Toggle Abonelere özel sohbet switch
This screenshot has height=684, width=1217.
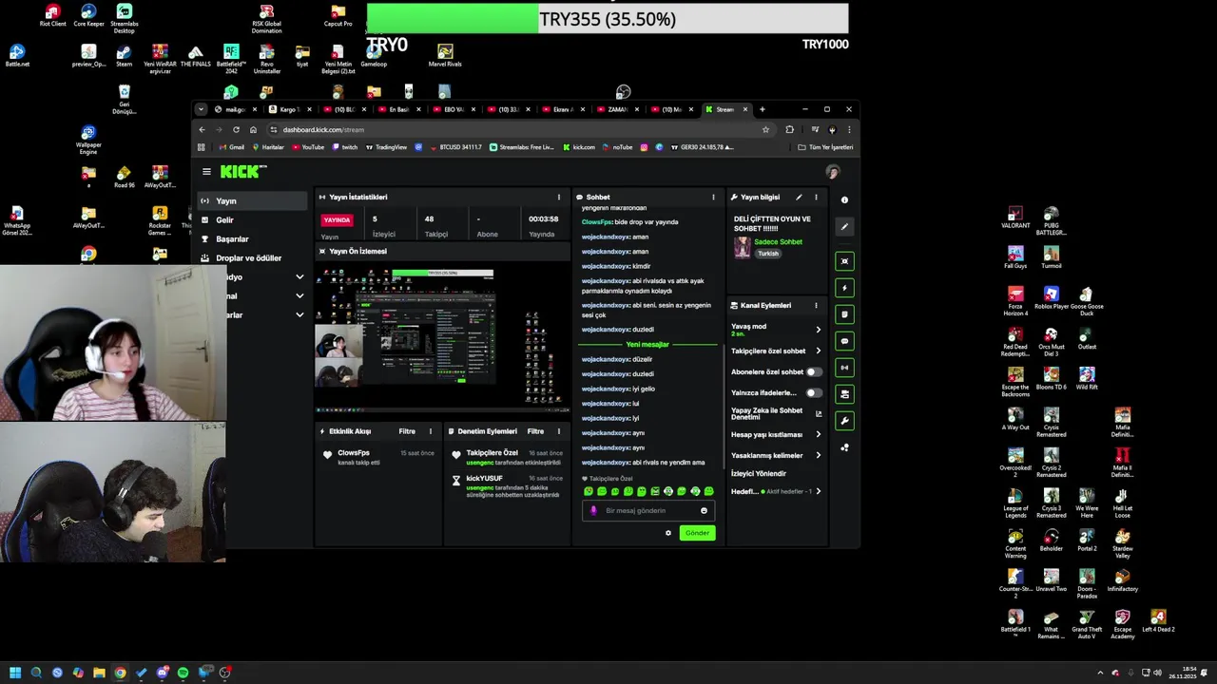click(x=814, y=372)
